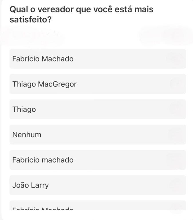The image size is (193, 220).
Task: Click the faded avatar next to Nenhum
Action: pyautogui.click(x=175, y=135)
